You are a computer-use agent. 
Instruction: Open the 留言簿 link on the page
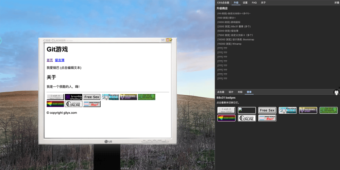click(x=60, y=60)
